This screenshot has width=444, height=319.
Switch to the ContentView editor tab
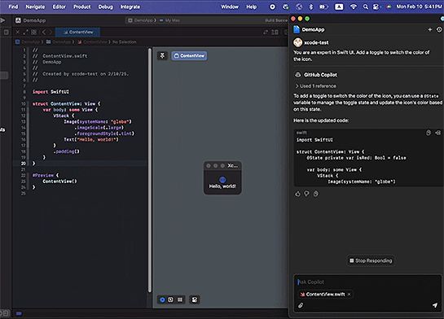78,32
